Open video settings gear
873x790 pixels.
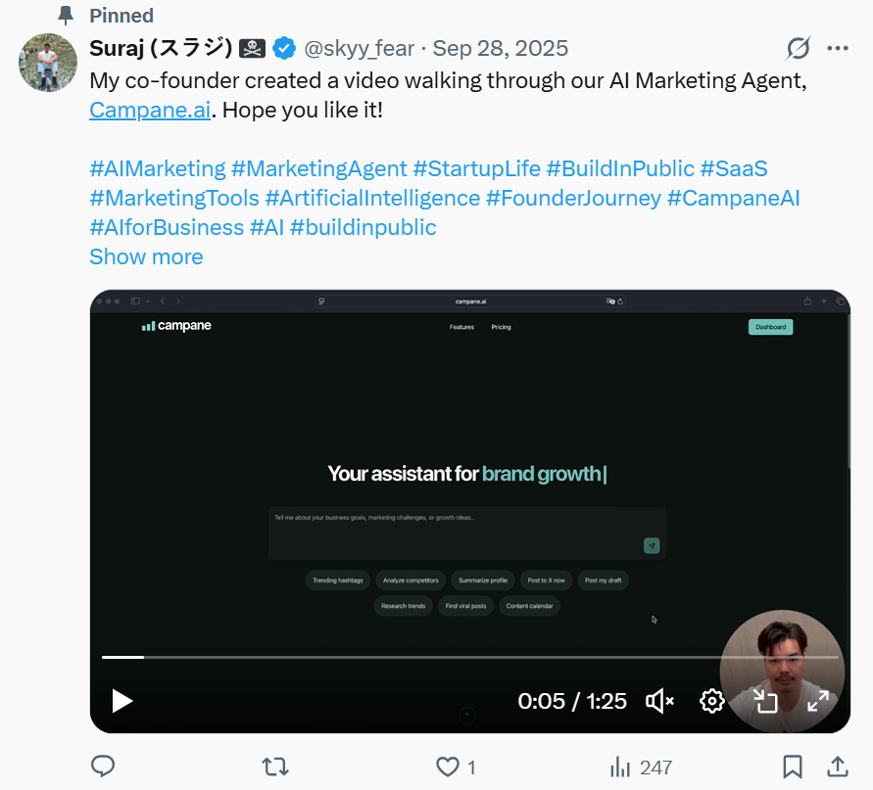tap(712, 701)
